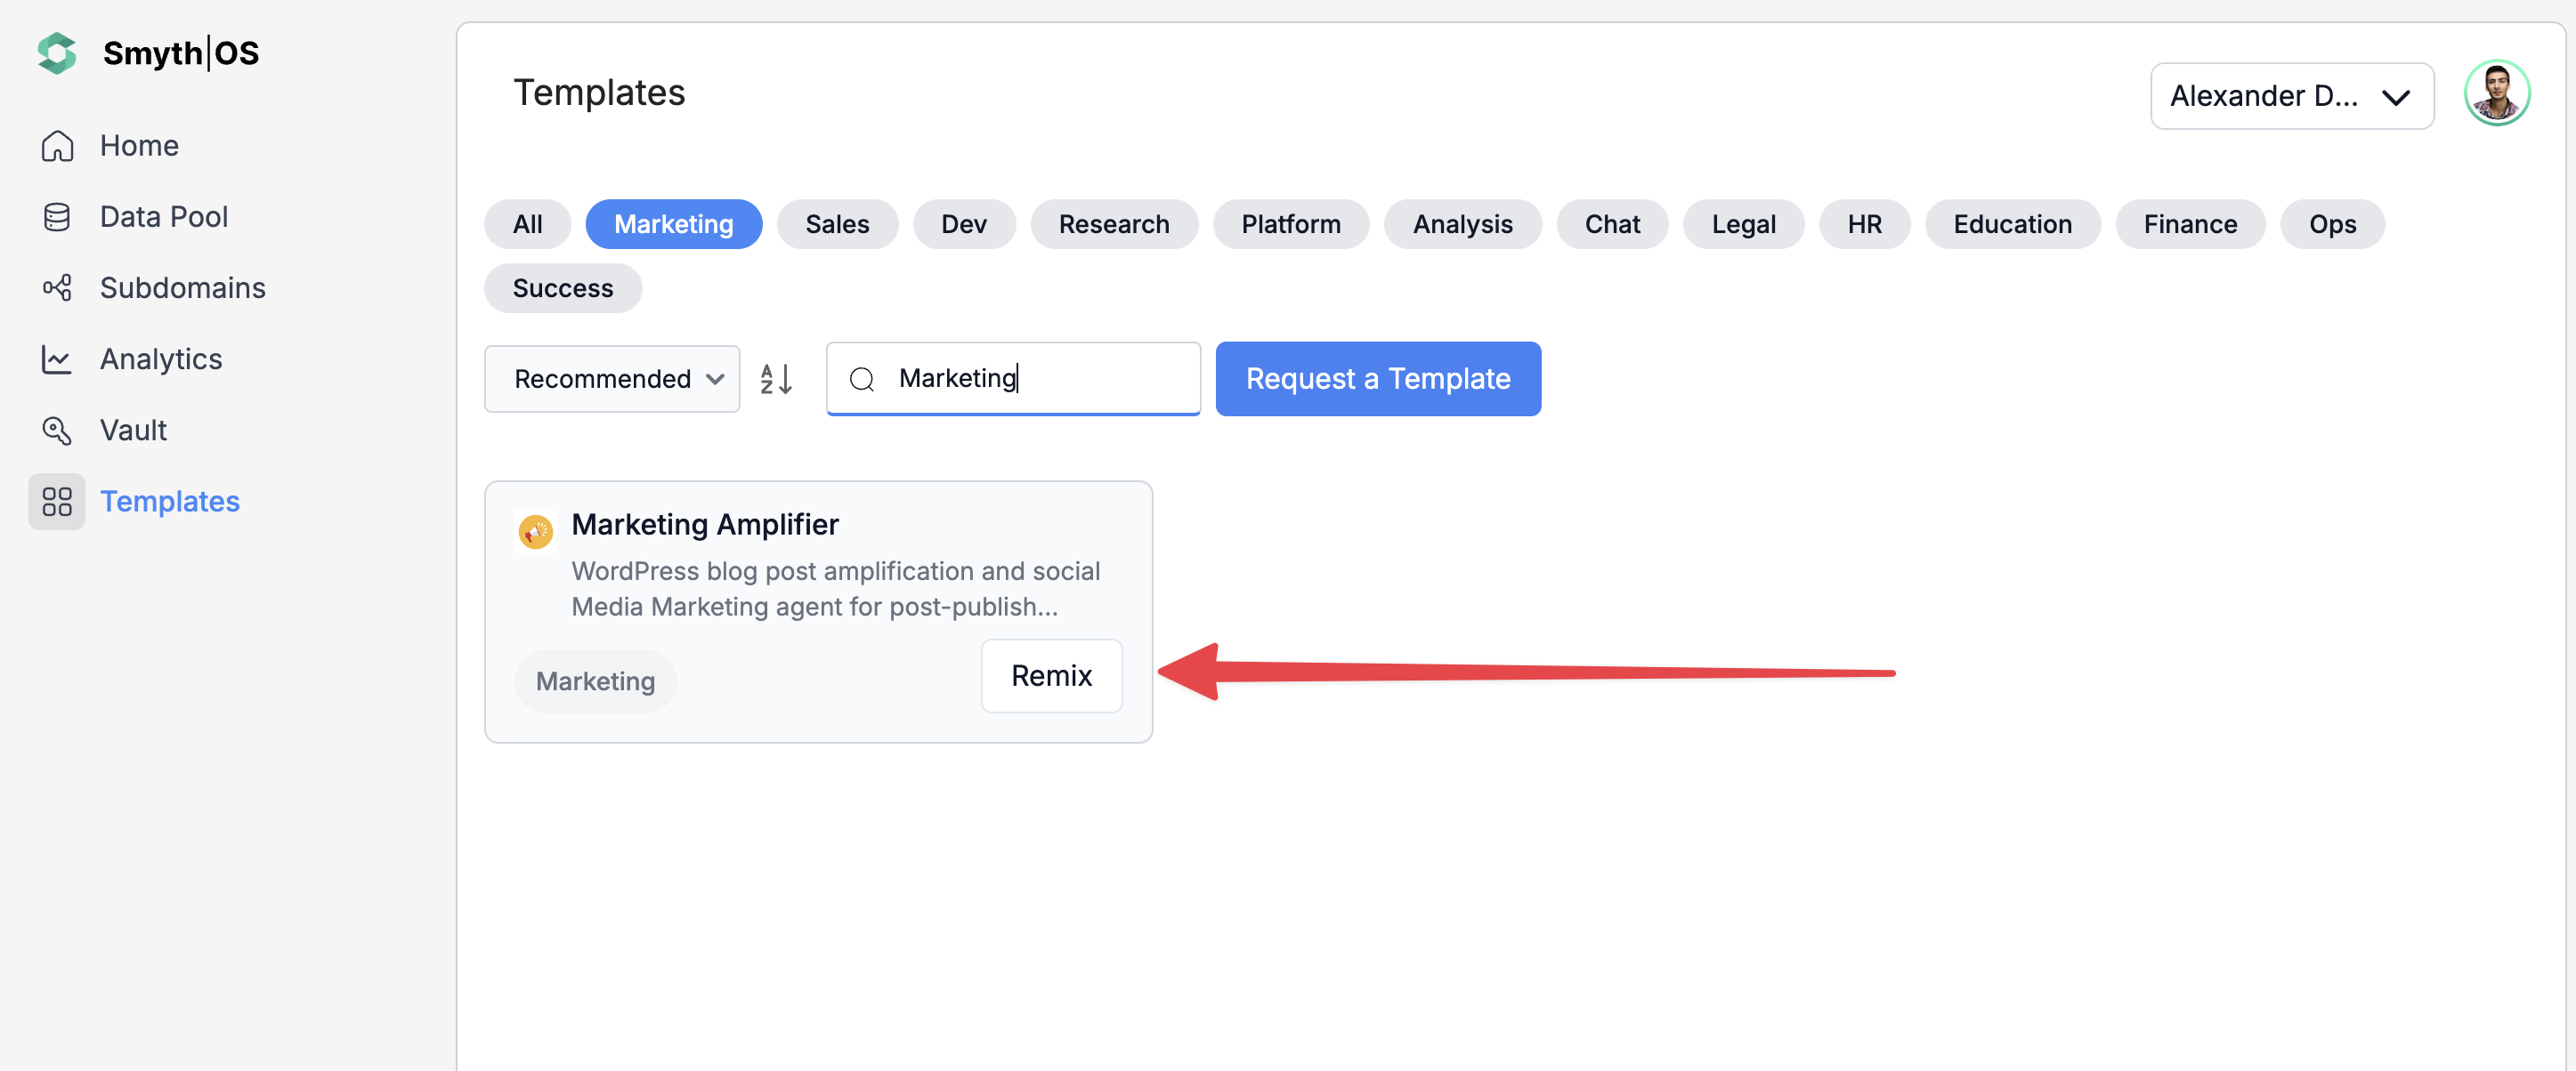
Task: Open Analytics via the chart icon
Action: tap(57, 359)
